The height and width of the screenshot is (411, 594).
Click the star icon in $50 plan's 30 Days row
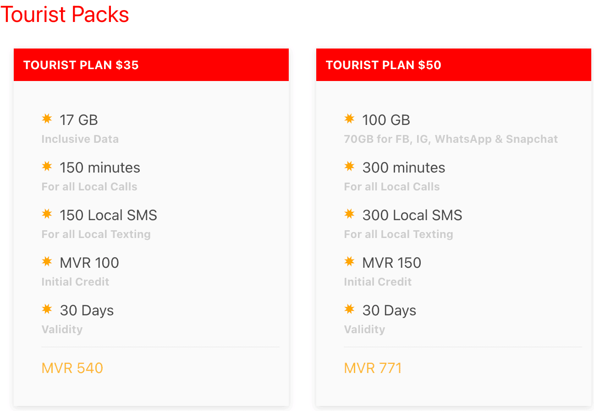pyautogui.click(x=349, y=309)
